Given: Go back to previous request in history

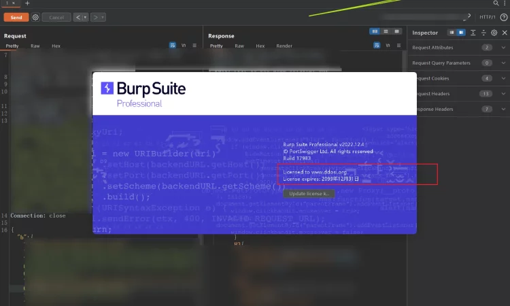Looking at the screenshot, I should pyautogui.click(x=78, y=17).
